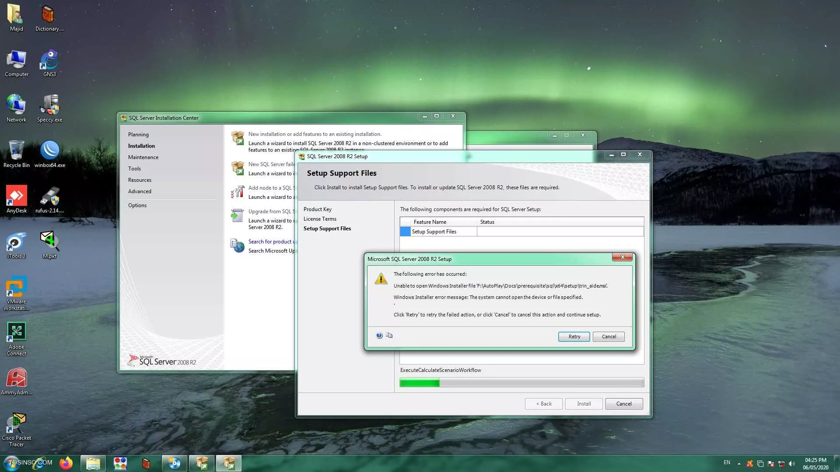Click the EN language indicator
The width and height of the screenshot is (840, 472).
(x=727, y=462)
